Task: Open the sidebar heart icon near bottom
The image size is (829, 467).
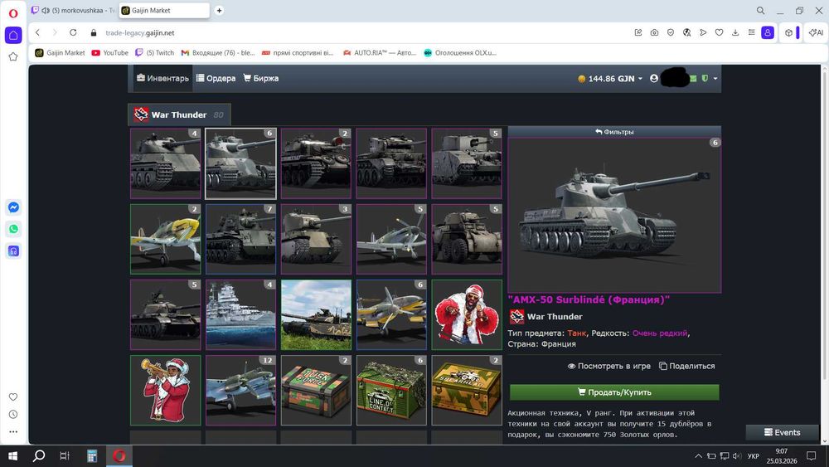Action: (13, 396)
